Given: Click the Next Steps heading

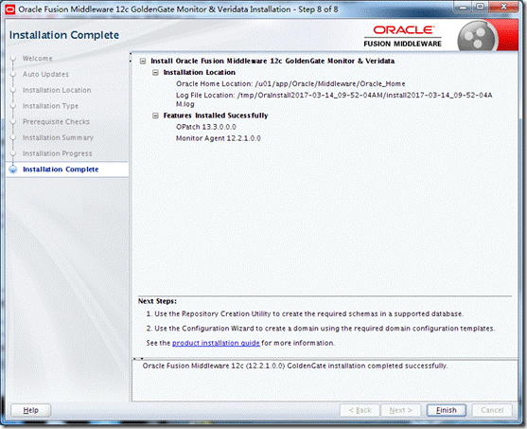Looking at the screenshot, I should click(157, 301).
